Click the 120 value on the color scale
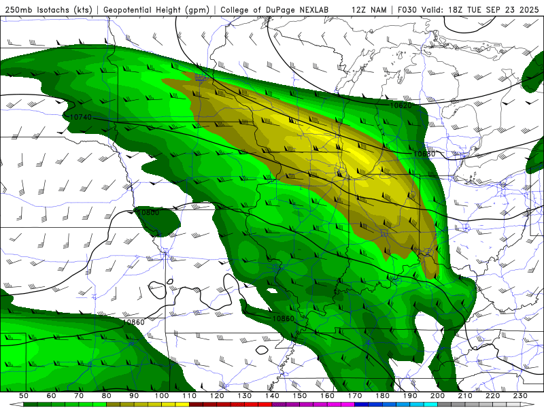This screenshot has height=408, width=544. tap(217, 396)
